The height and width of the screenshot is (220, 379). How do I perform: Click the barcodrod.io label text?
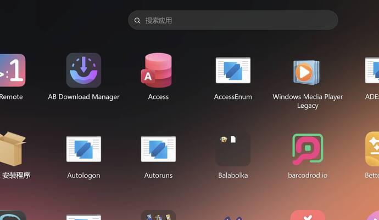pos(308,176)
